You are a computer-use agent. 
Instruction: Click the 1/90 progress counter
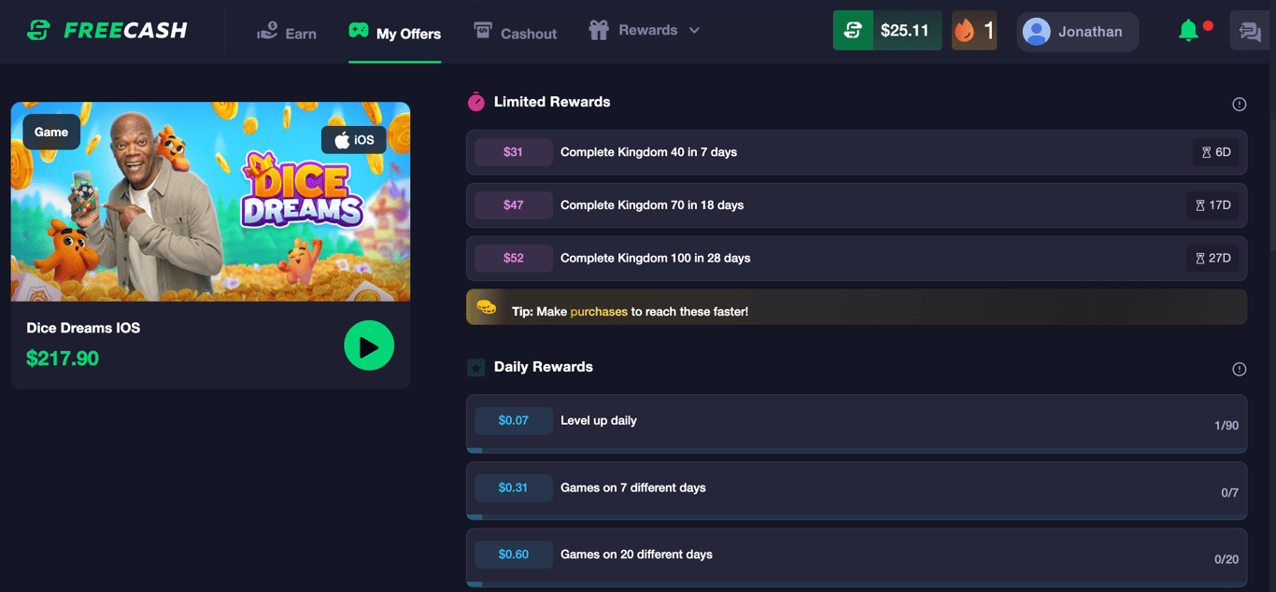point(1226,426)
